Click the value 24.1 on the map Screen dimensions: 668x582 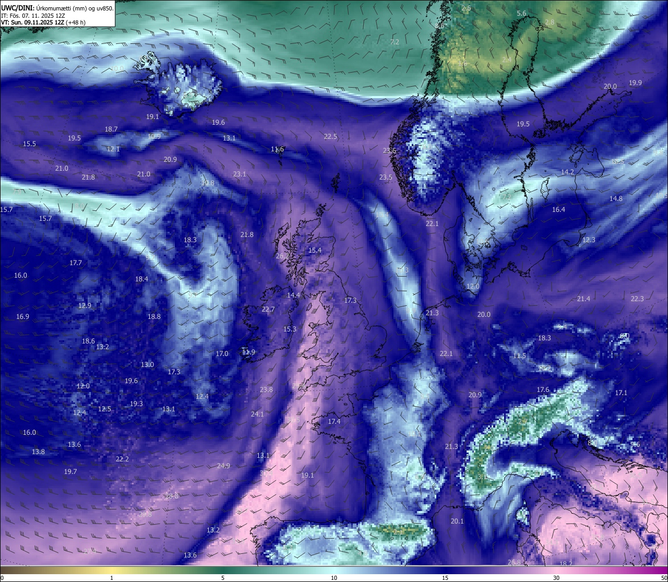[x=257, y=414]
